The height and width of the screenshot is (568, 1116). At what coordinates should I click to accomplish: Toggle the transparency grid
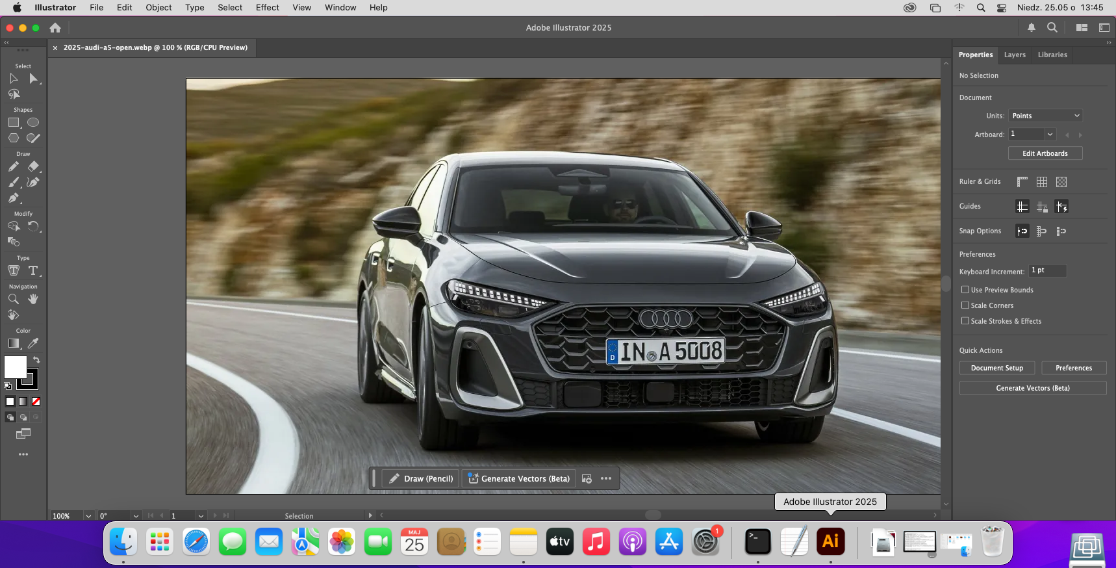click(1061, 182)
